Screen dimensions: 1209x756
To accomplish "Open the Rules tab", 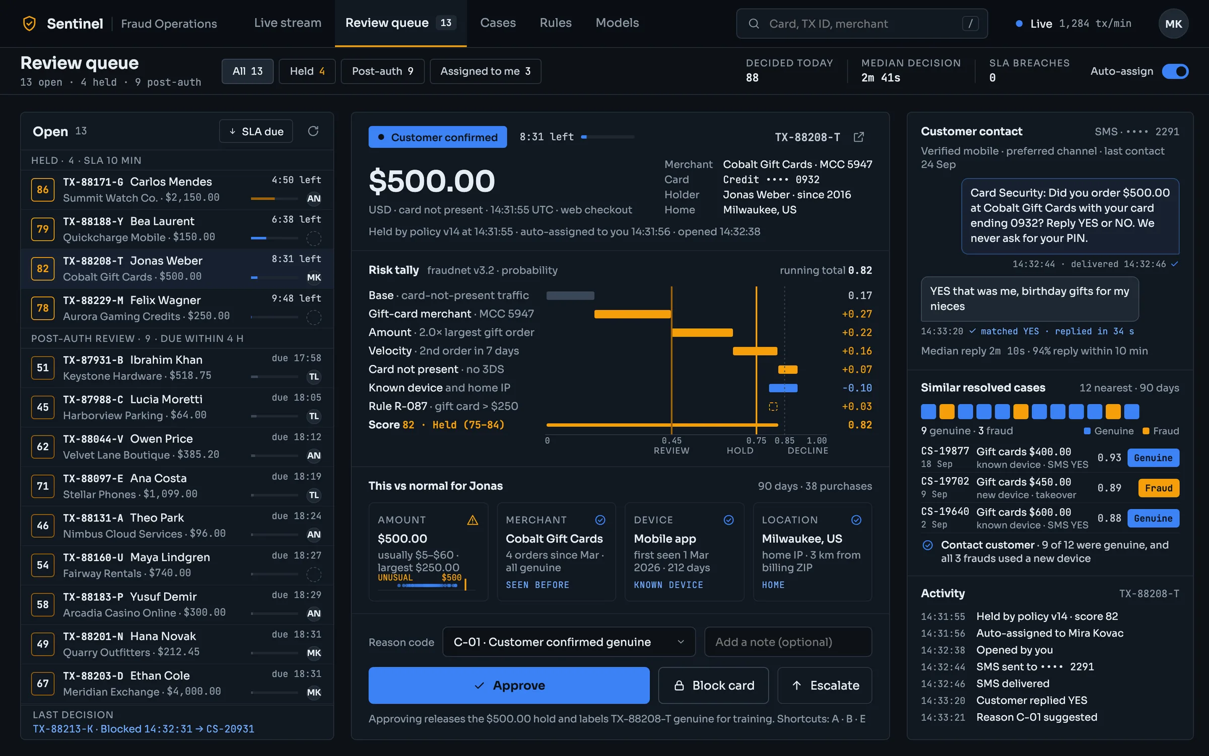I will click(556, 23).
